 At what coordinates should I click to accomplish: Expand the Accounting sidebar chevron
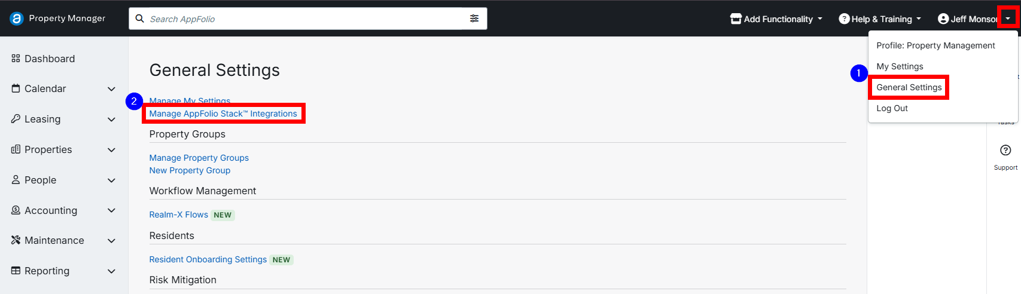tap(111, 210)
